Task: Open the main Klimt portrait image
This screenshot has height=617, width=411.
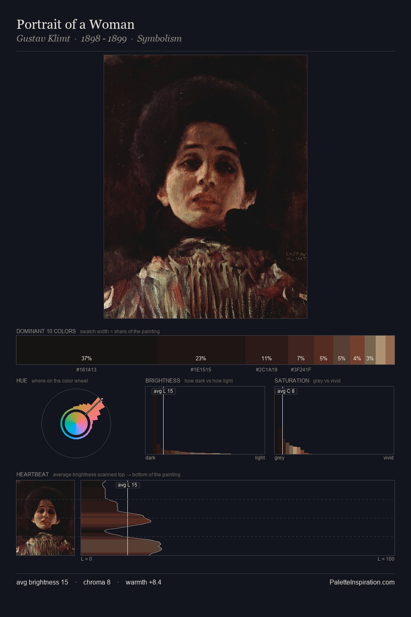Action: (x=205, y=187)
